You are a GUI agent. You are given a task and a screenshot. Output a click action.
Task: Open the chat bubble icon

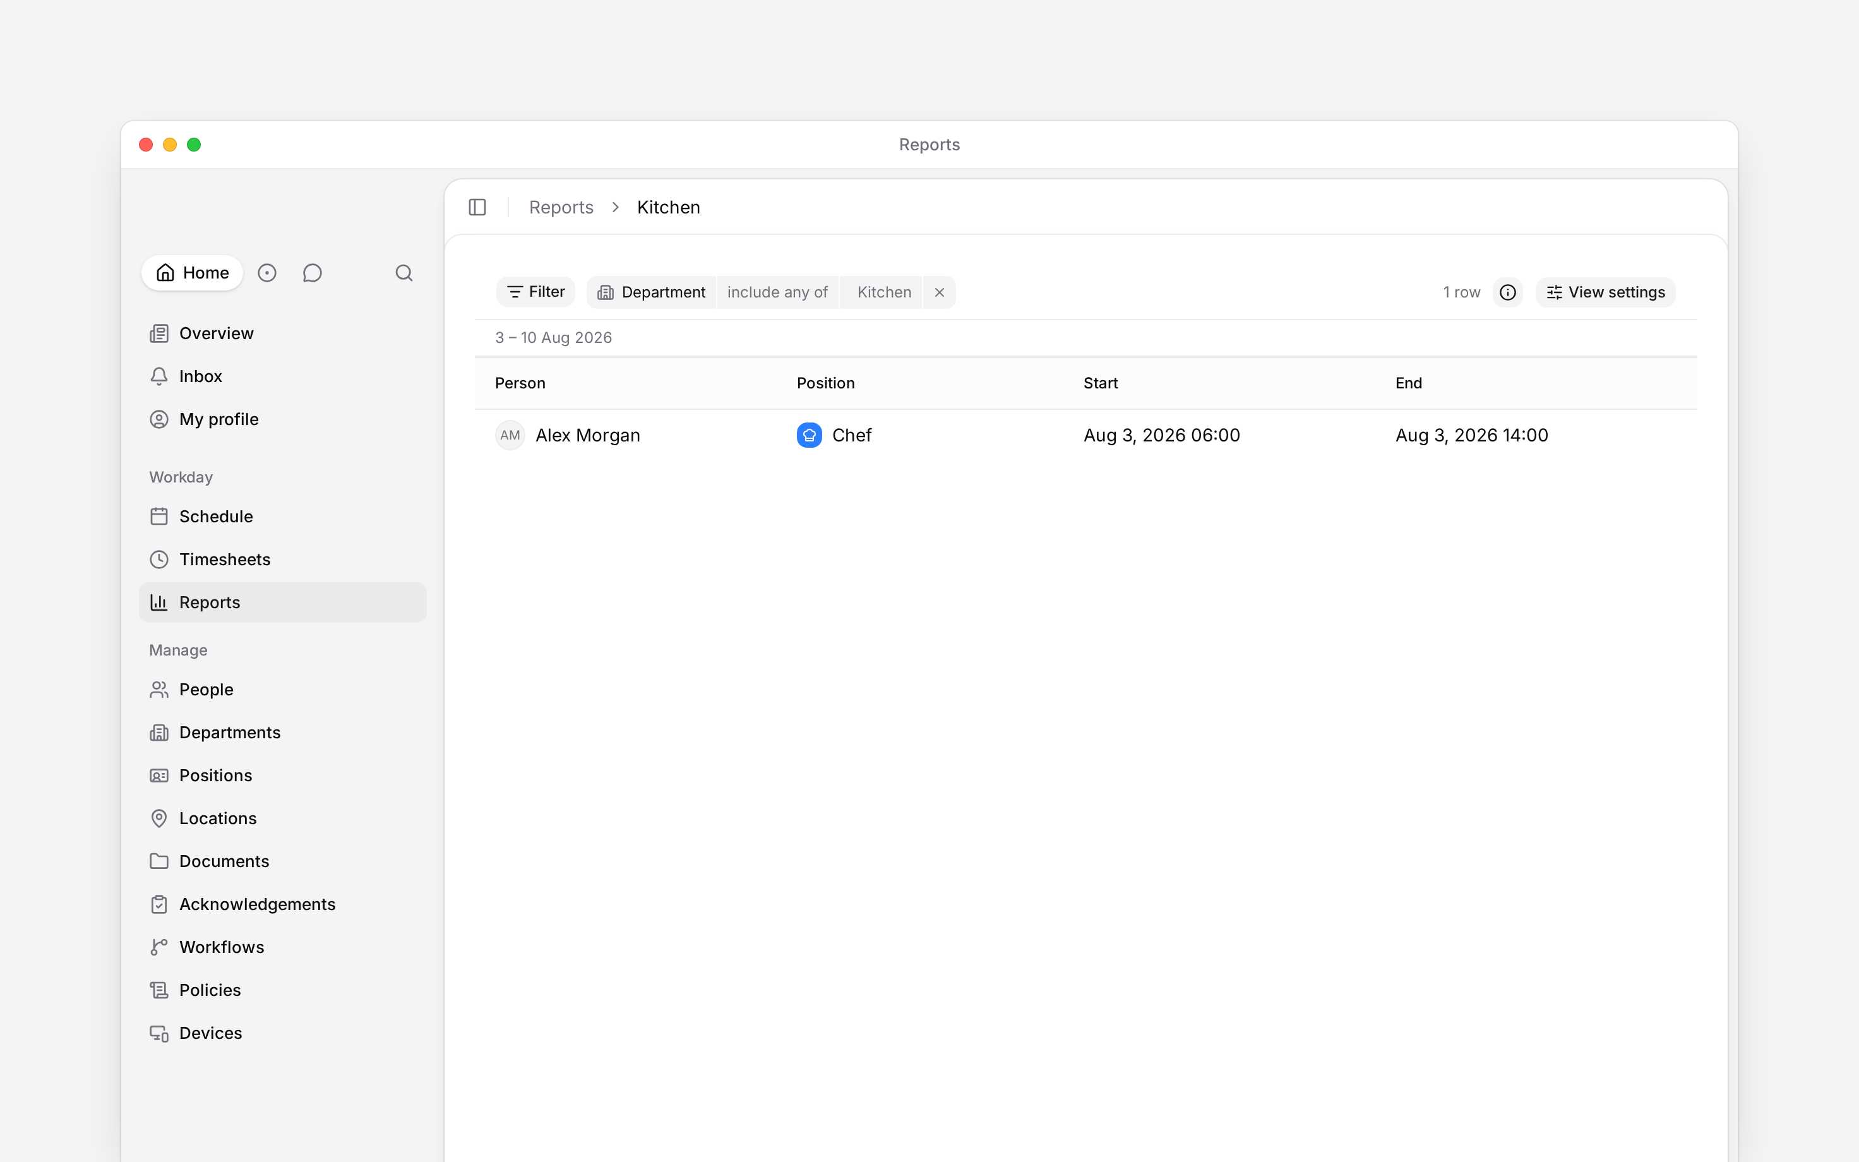click(x=312, y=273)
